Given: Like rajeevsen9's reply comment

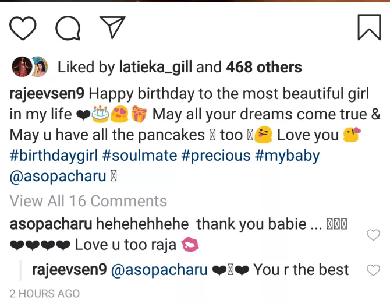Looking at the screenshot, I should click(x=373, y=270).
